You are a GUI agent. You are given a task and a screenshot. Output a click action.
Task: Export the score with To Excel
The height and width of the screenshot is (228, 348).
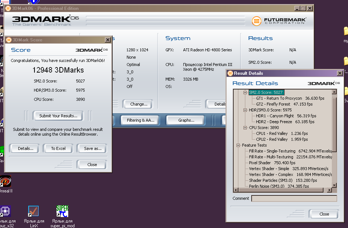58,148
